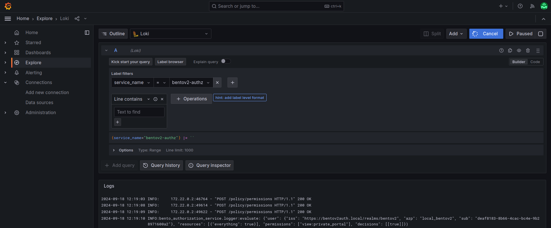Toggle the Explain query switch

[x=226, y=61]
